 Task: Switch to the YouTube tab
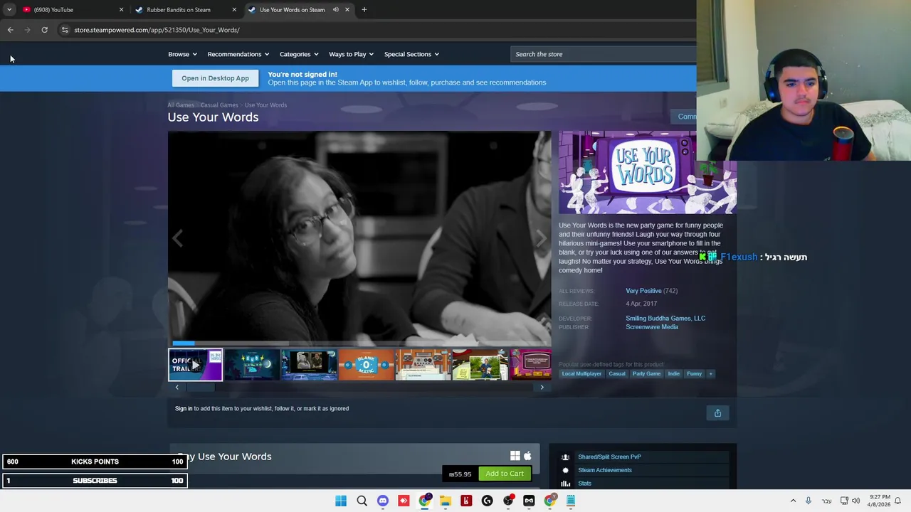click(71, 10)
